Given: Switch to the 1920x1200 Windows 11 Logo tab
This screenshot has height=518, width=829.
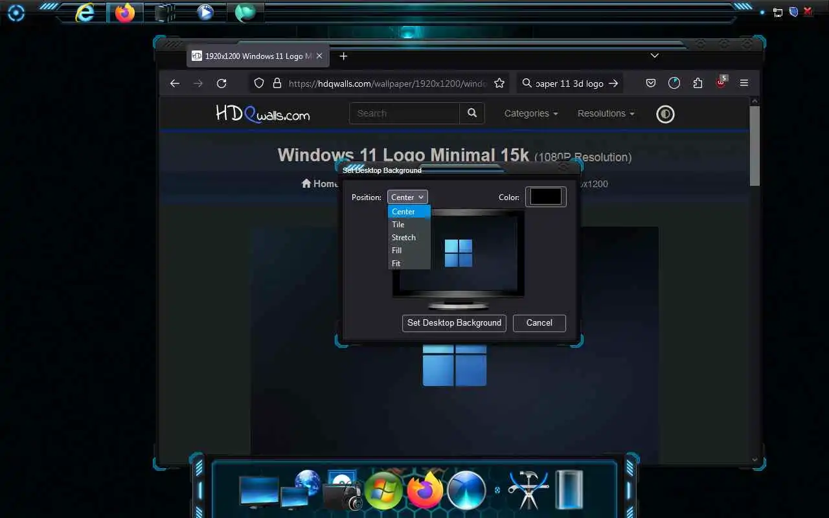Looking at the screenshot, I should click(258, 56).
